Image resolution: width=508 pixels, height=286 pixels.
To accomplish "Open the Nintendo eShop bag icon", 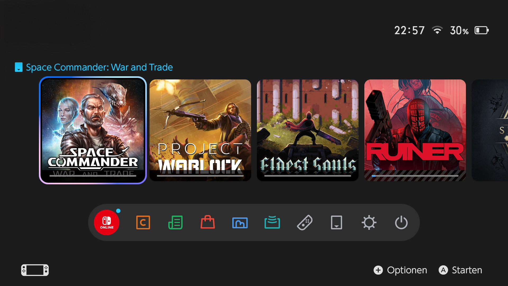I will click(208, 222).
